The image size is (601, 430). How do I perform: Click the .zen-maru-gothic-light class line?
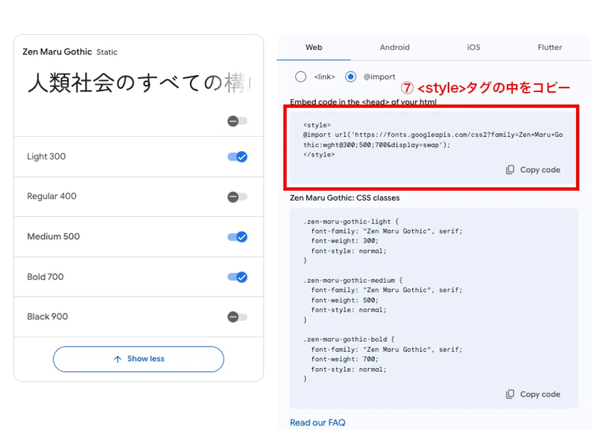350,222
